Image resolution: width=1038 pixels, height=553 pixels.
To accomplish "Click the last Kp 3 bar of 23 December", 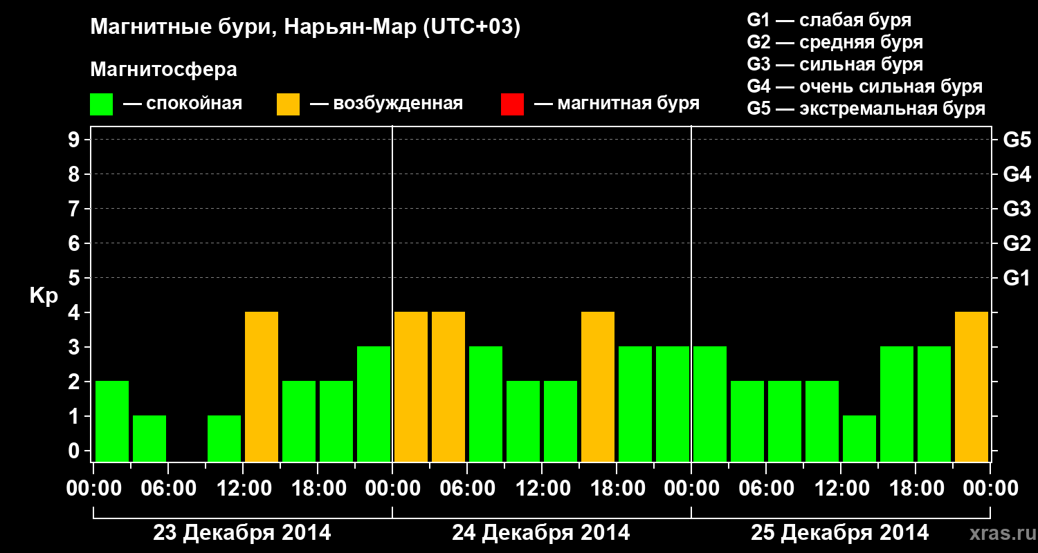I will (x=374, y=404).
